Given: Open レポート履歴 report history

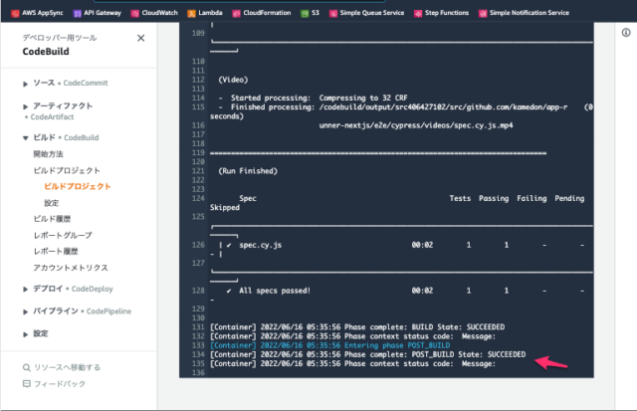Looking at the screenshot, I should (x=56, y=252).
